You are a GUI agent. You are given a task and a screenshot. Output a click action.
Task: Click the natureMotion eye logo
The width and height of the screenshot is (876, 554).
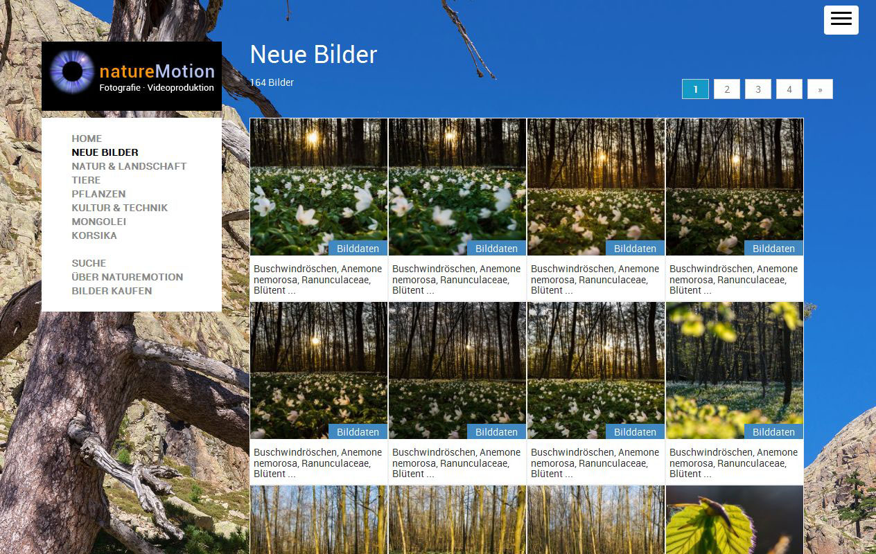pyautogui.click(x=72, y=71)
